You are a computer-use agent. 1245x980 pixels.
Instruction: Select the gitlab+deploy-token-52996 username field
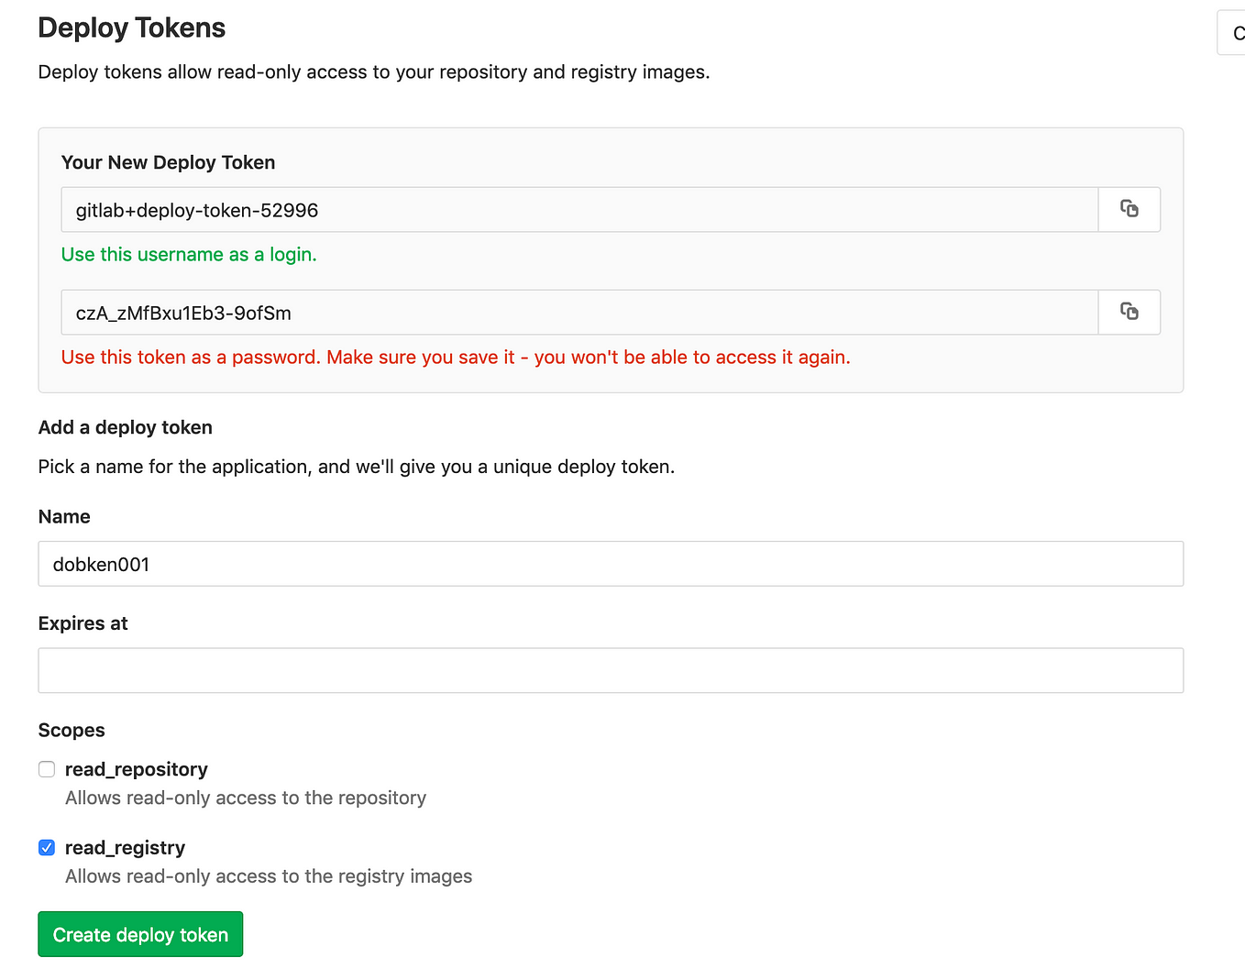coord(579,210)
